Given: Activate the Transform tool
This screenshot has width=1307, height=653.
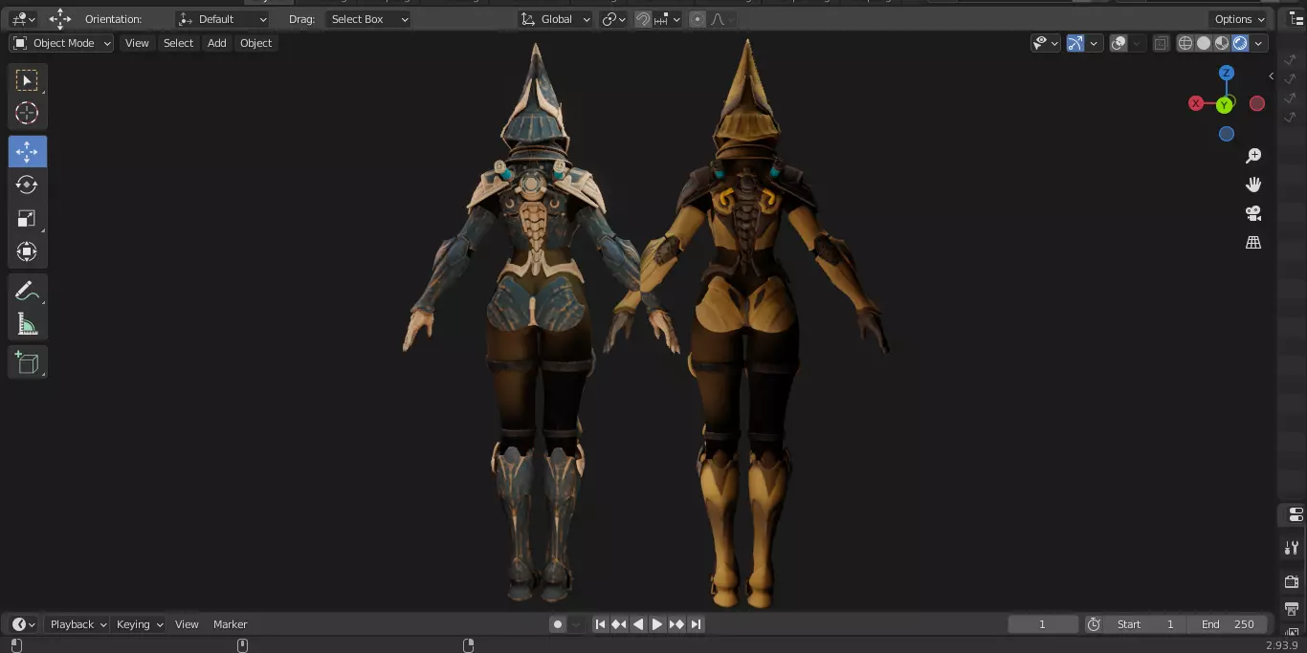Looking at the screenshot, I should tap(27, 251).
